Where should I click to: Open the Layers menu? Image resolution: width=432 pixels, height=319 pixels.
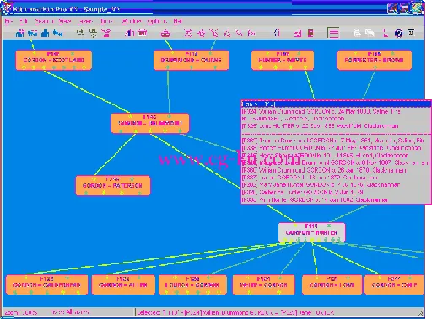84,21
